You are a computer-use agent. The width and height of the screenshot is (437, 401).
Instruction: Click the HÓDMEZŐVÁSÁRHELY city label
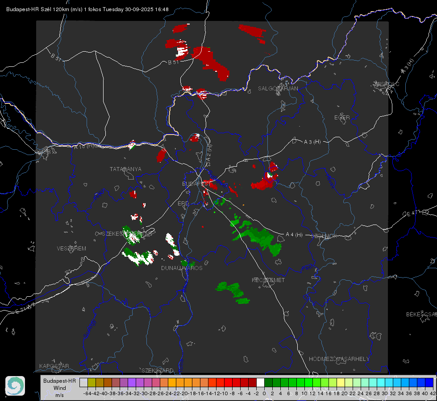(339, 359)
